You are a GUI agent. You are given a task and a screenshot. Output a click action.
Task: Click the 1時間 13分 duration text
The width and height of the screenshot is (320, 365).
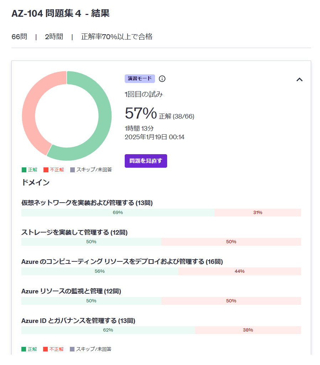139,129
